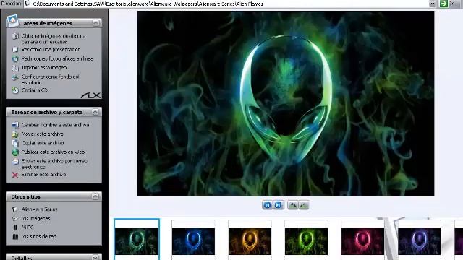Click Obtener imágenes desde una cámara link
The height and width of the screenshot is (260, 463).
pos(54,39)
